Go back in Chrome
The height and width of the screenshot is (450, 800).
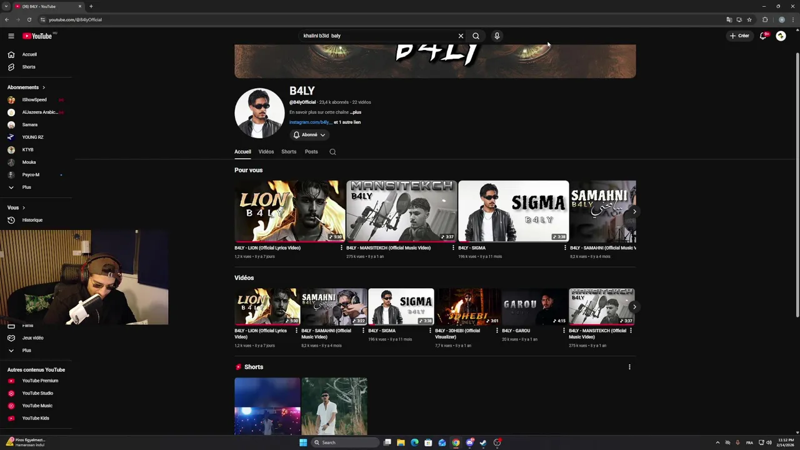(x=7, y=19)
